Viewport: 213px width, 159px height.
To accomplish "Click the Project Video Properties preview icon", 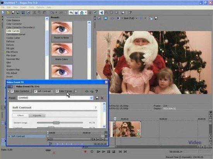I will coord(99,18).
